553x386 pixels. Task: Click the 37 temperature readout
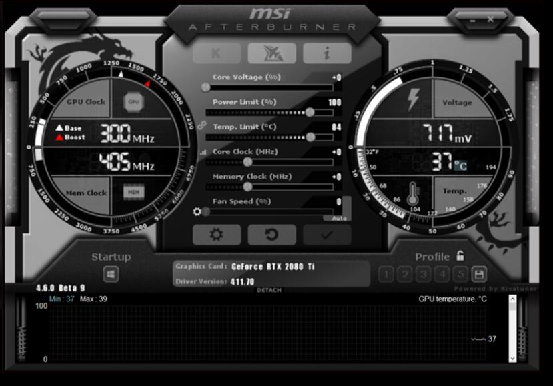pyautogui.click(x=442, y=162)
